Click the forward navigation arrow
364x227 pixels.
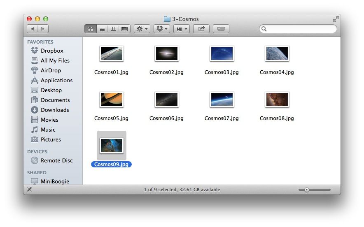[43, 29]
